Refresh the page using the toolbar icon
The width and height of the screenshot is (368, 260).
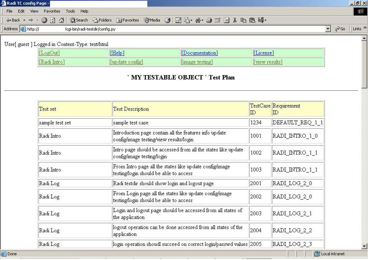53,20
